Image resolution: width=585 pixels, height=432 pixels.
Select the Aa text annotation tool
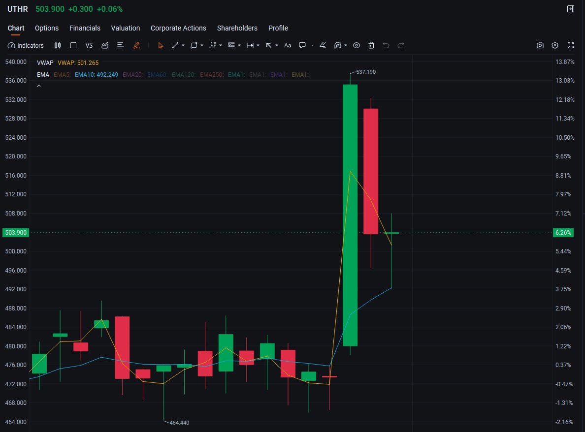click(x=288, y=45)
